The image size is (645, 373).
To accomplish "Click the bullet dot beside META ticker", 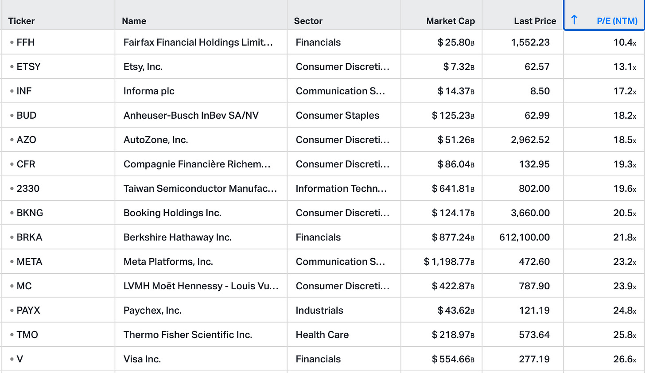I will click(12, 262).
